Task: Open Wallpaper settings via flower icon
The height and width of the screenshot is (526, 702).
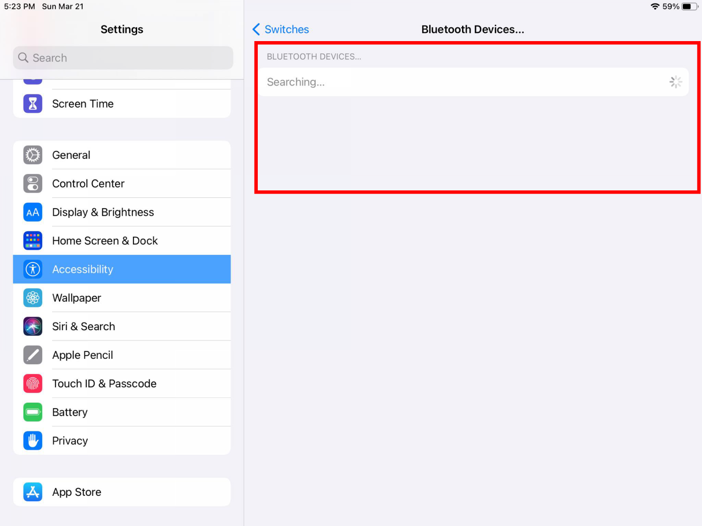Action: coord(32,298)
